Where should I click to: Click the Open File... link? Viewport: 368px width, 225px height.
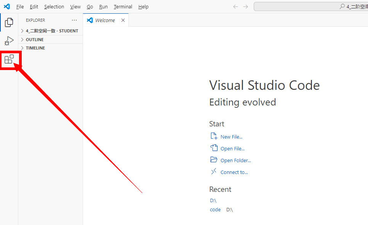click(233, 148)
